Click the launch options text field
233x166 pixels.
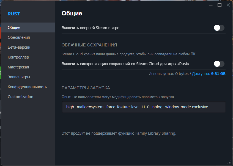click(x=144, y=107)
